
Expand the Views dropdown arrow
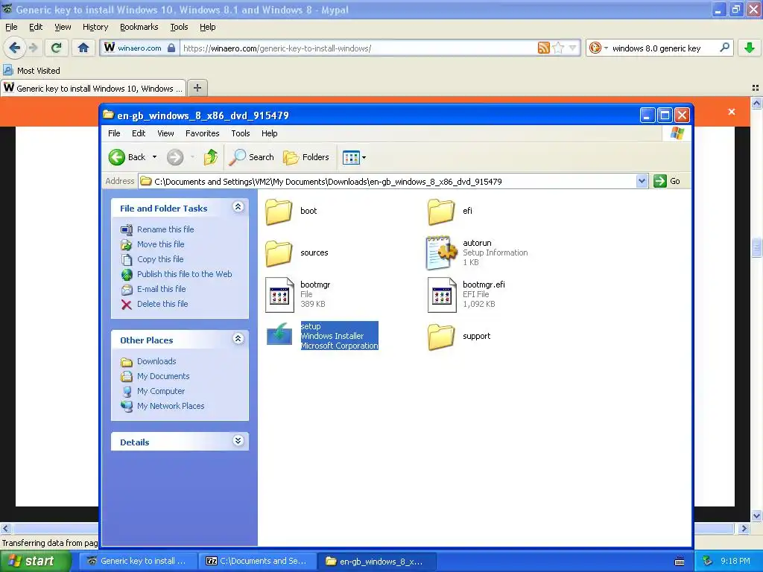(364, 158)
